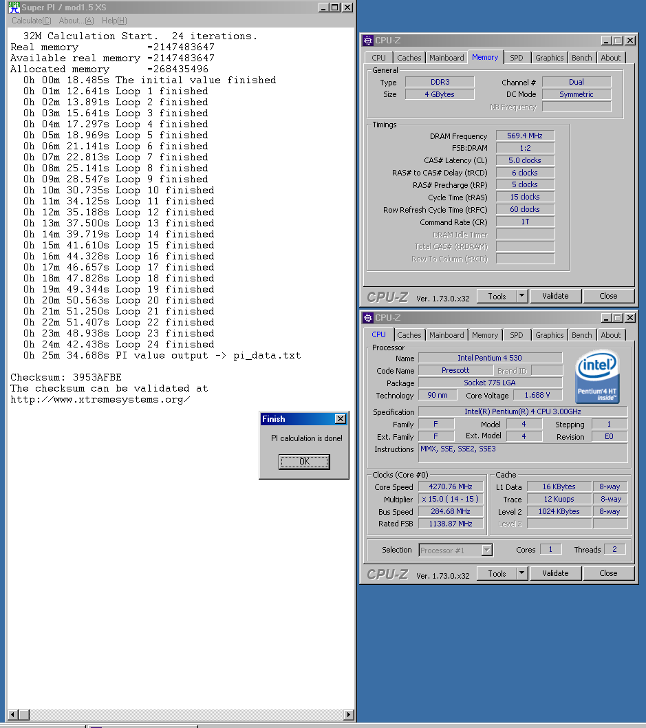The width and height of the screenshot is (646, 728).
Task: Open the About menu in Super PI
Action: point(76,21)
